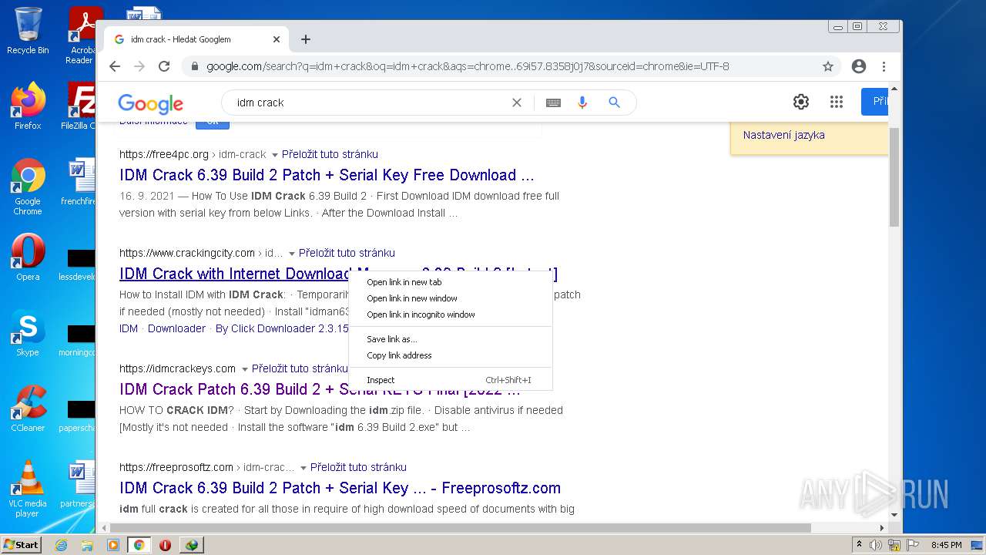
Task: Click 'Přeložit tuto stránku' for freeprosoftz.com
Action: pyautogui.click(x=358, y=467)
